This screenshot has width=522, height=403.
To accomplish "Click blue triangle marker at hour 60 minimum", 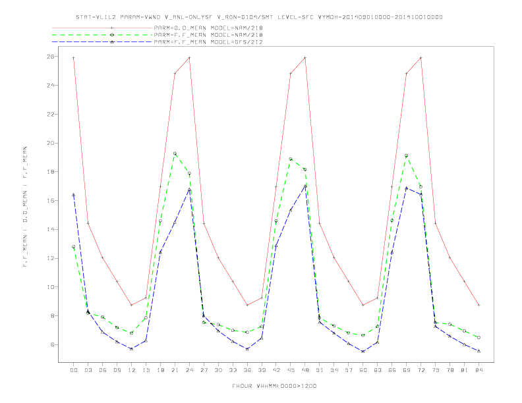I will [x=363, y=351].
